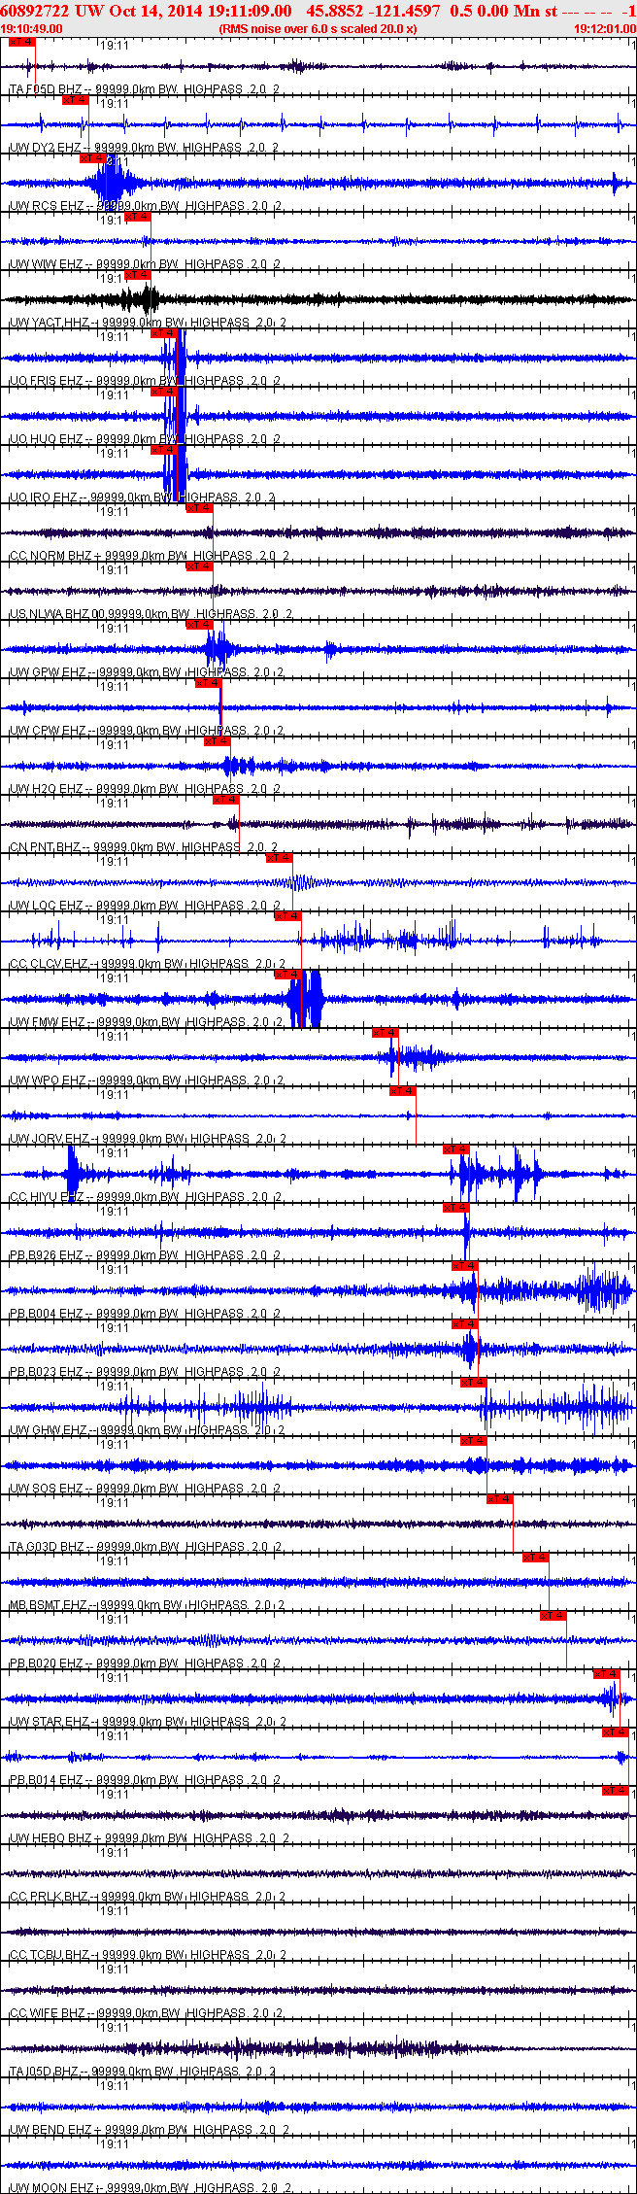Select the CC CLCV EHZ station label
The width and height of the screenshot is (637, 2194).
[x=148, y=964]
